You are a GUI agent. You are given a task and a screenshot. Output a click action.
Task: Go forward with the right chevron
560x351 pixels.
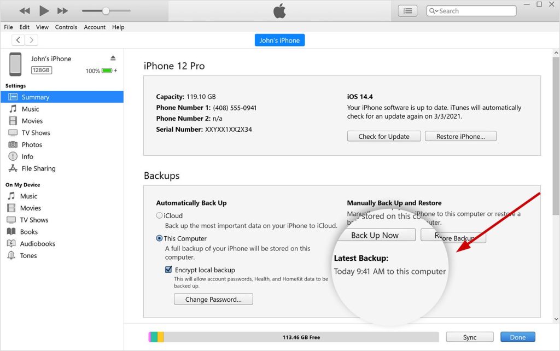pyautogui.click(x=31, y=40)
